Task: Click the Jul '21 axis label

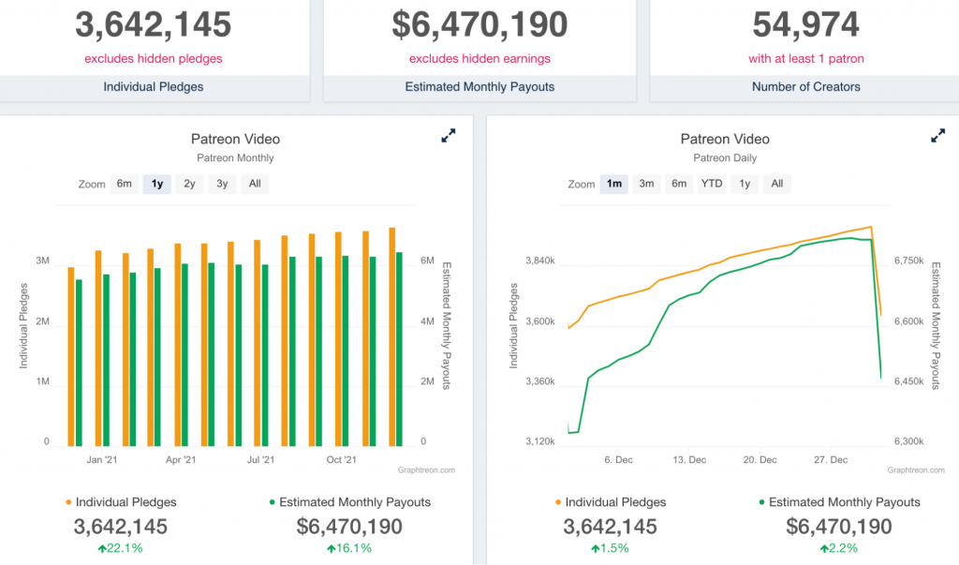Action: coord(260,460)
